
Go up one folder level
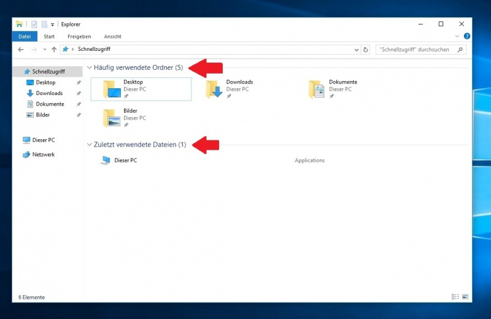(54, 50)
